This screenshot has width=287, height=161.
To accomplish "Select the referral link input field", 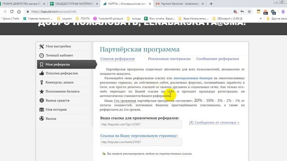I will (x=141, y=124).
